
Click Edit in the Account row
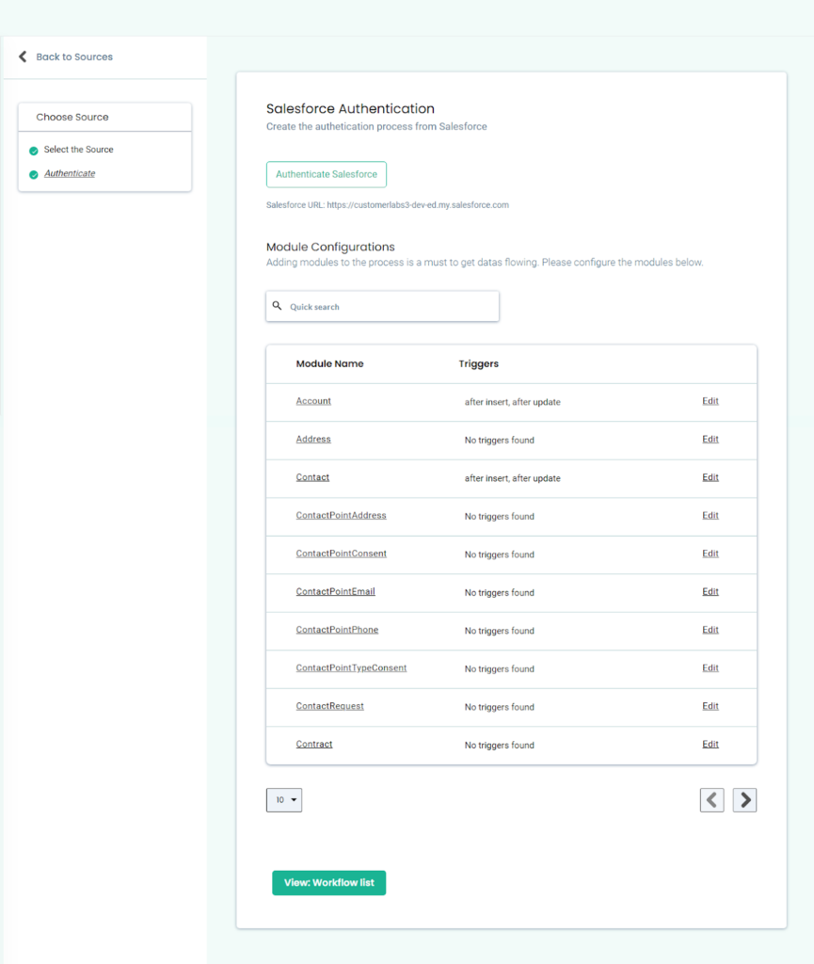[710, 401]
